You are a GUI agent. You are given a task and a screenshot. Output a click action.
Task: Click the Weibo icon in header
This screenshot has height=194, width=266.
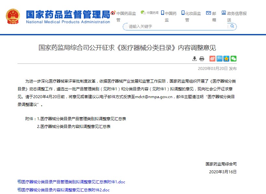(x=113, y=13)
